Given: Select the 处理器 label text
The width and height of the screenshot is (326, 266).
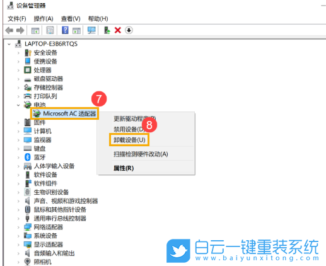Looking at the screenshot, I should (x=42, y=70).
